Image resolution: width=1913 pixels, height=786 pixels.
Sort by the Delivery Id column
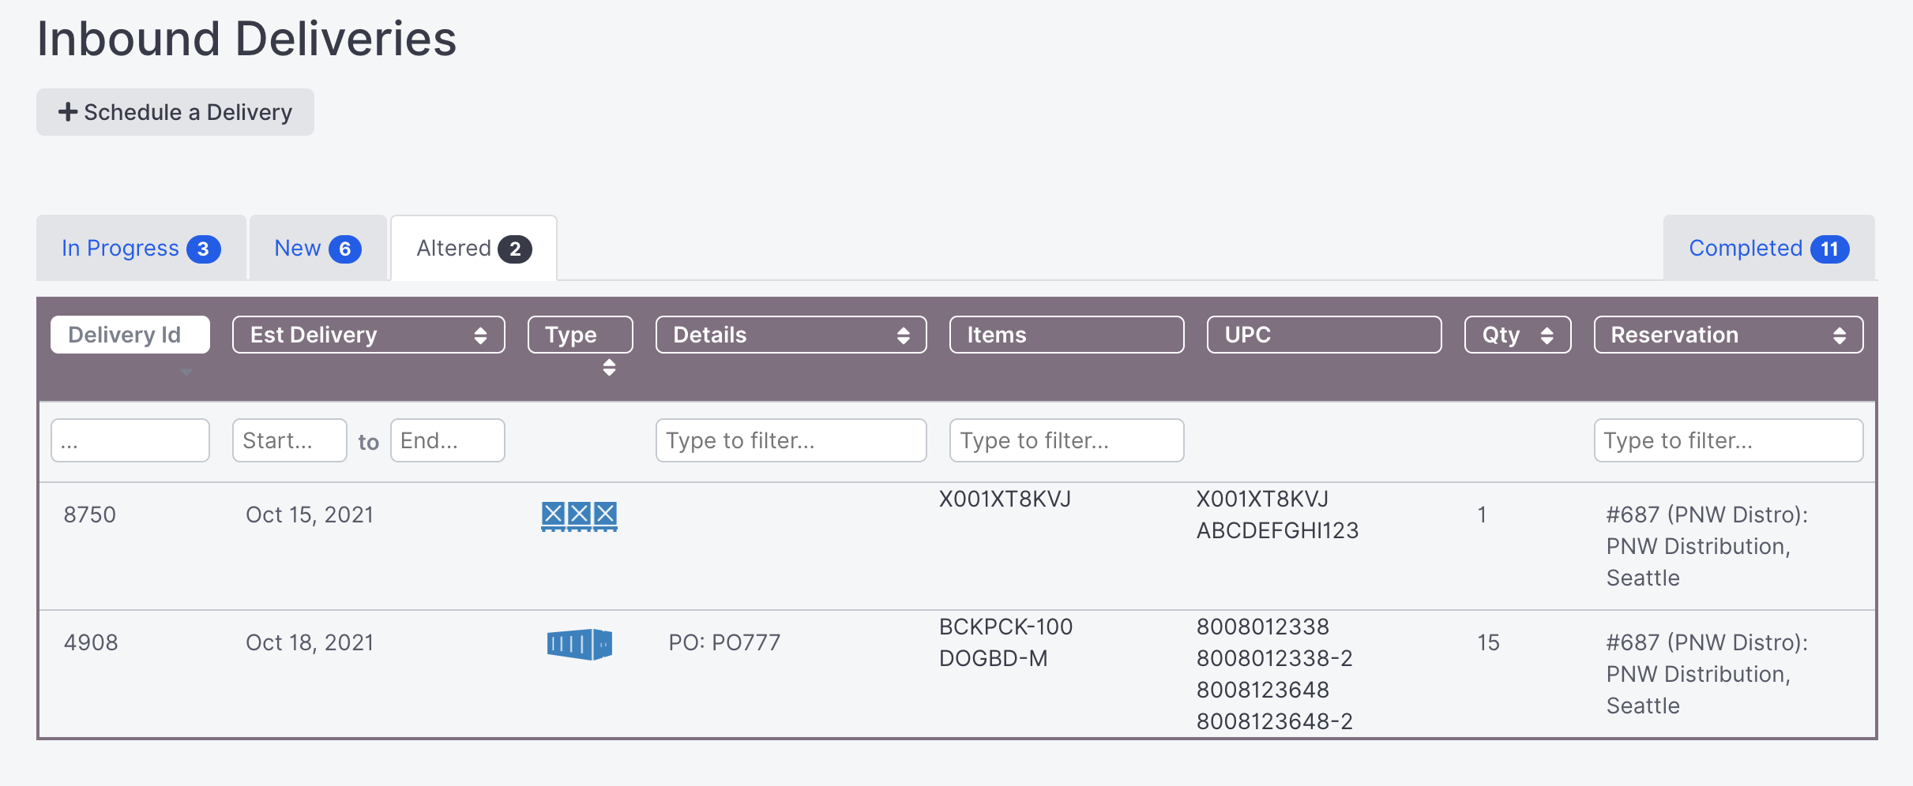(130, 335)
